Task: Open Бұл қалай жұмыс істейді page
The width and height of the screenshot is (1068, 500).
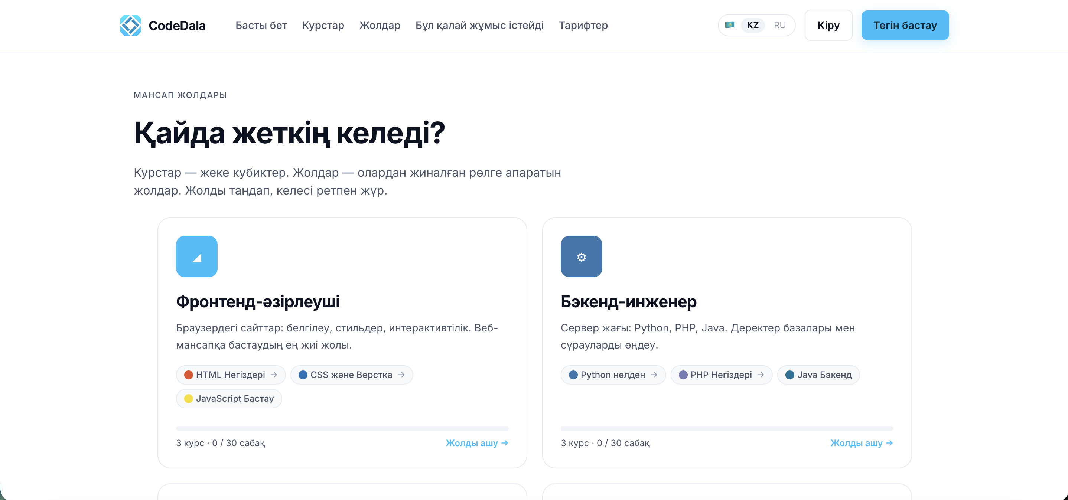Action: [x=479, y=25]
